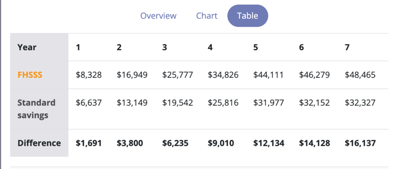Click the orange FHSSS row label
Image resolution: width=402 pixels, height=169 pixels.
pyautogui.click(x=30, y=75)
